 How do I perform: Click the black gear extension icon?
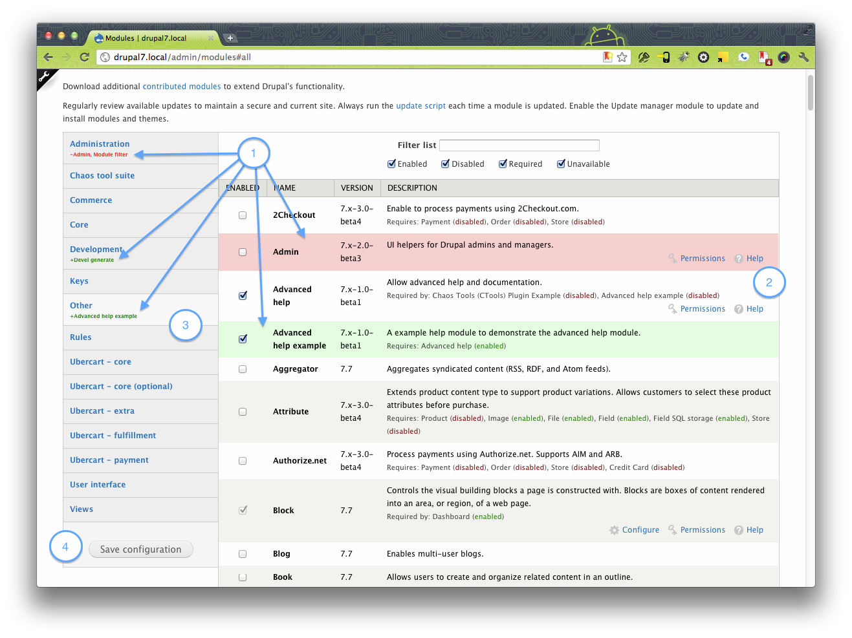703,57
